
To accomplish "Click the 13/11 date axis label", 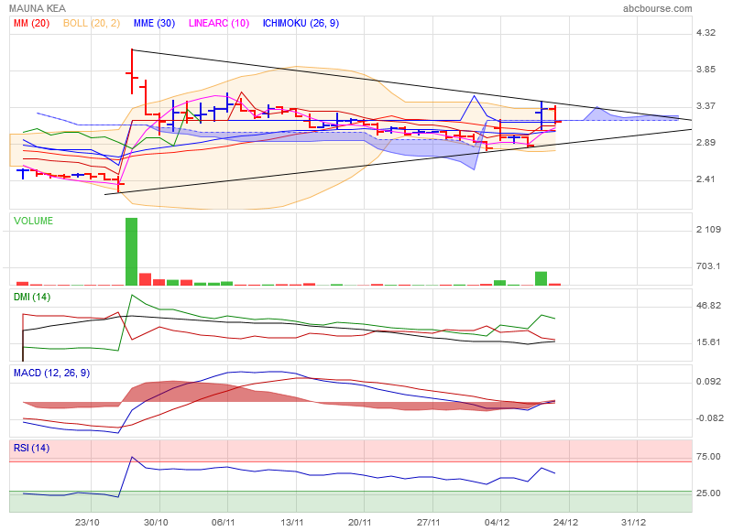I will 291,522.
